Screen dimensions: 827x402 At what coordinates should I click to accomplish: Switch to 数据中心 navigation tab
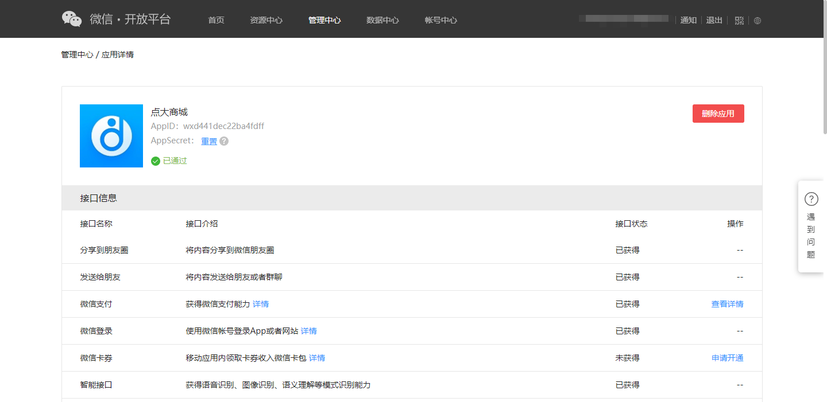[x=382, y=20]
